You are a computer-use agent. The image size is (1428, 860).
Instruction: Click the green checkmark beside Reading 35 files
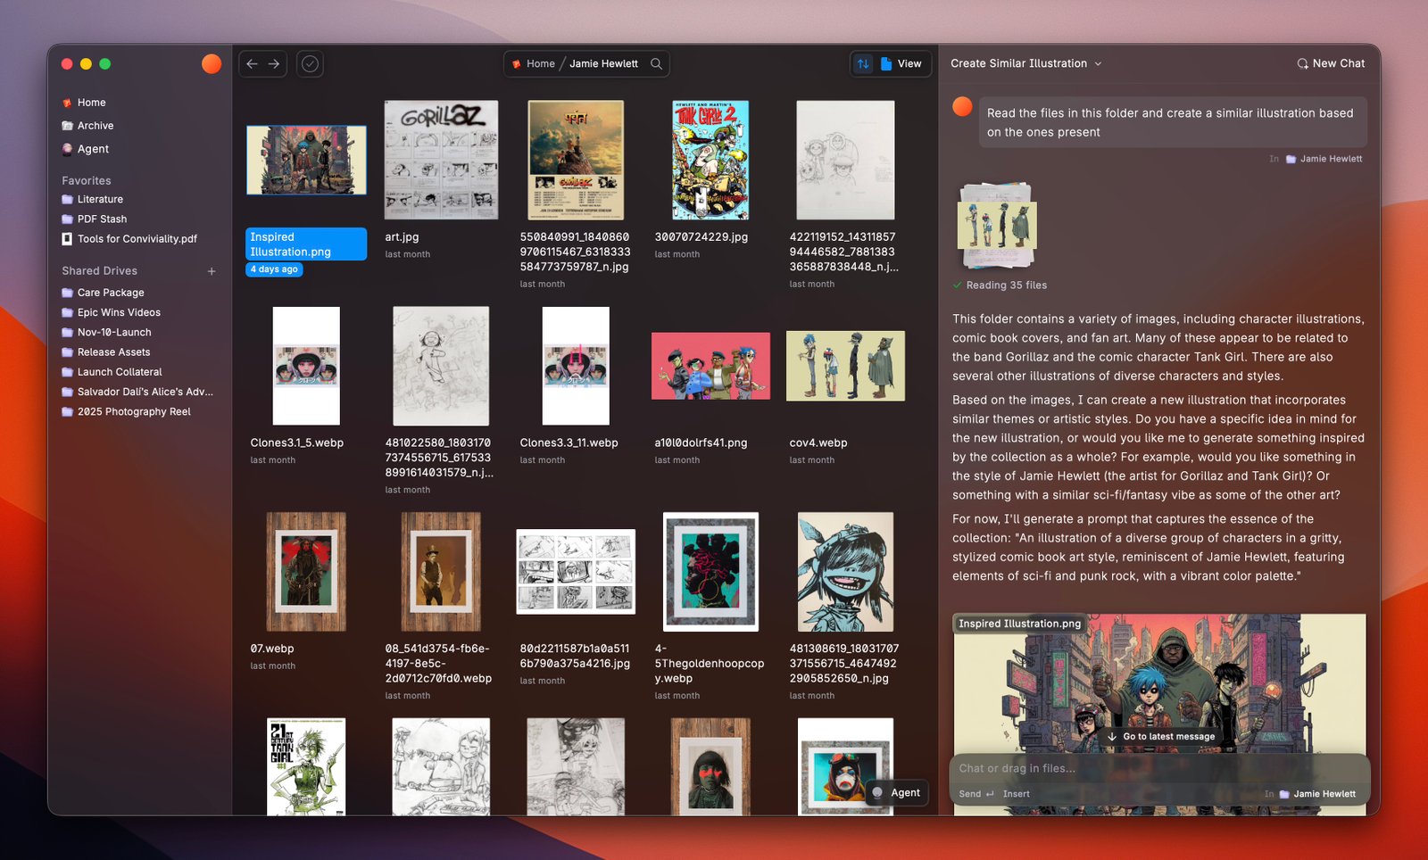pos(958,285)
